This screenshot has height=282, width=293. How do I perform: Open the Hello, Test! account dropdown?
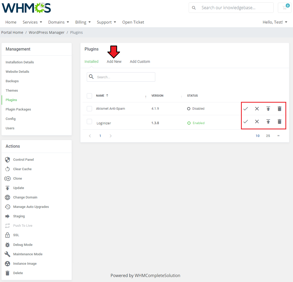click(275, 22)
